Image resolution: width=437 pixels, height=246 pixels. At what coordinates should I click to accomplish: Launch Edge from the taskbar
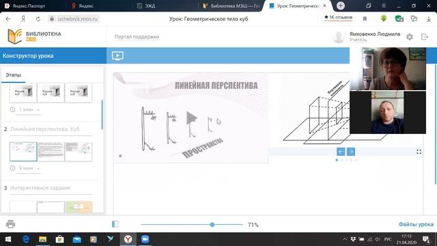coord(26,239)
